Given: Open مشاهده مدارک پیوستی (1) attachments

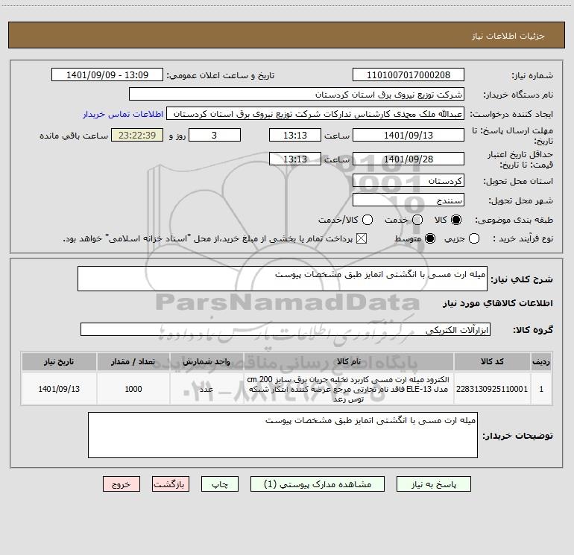Looking at the screenshot, I should (x=318, y=484).
